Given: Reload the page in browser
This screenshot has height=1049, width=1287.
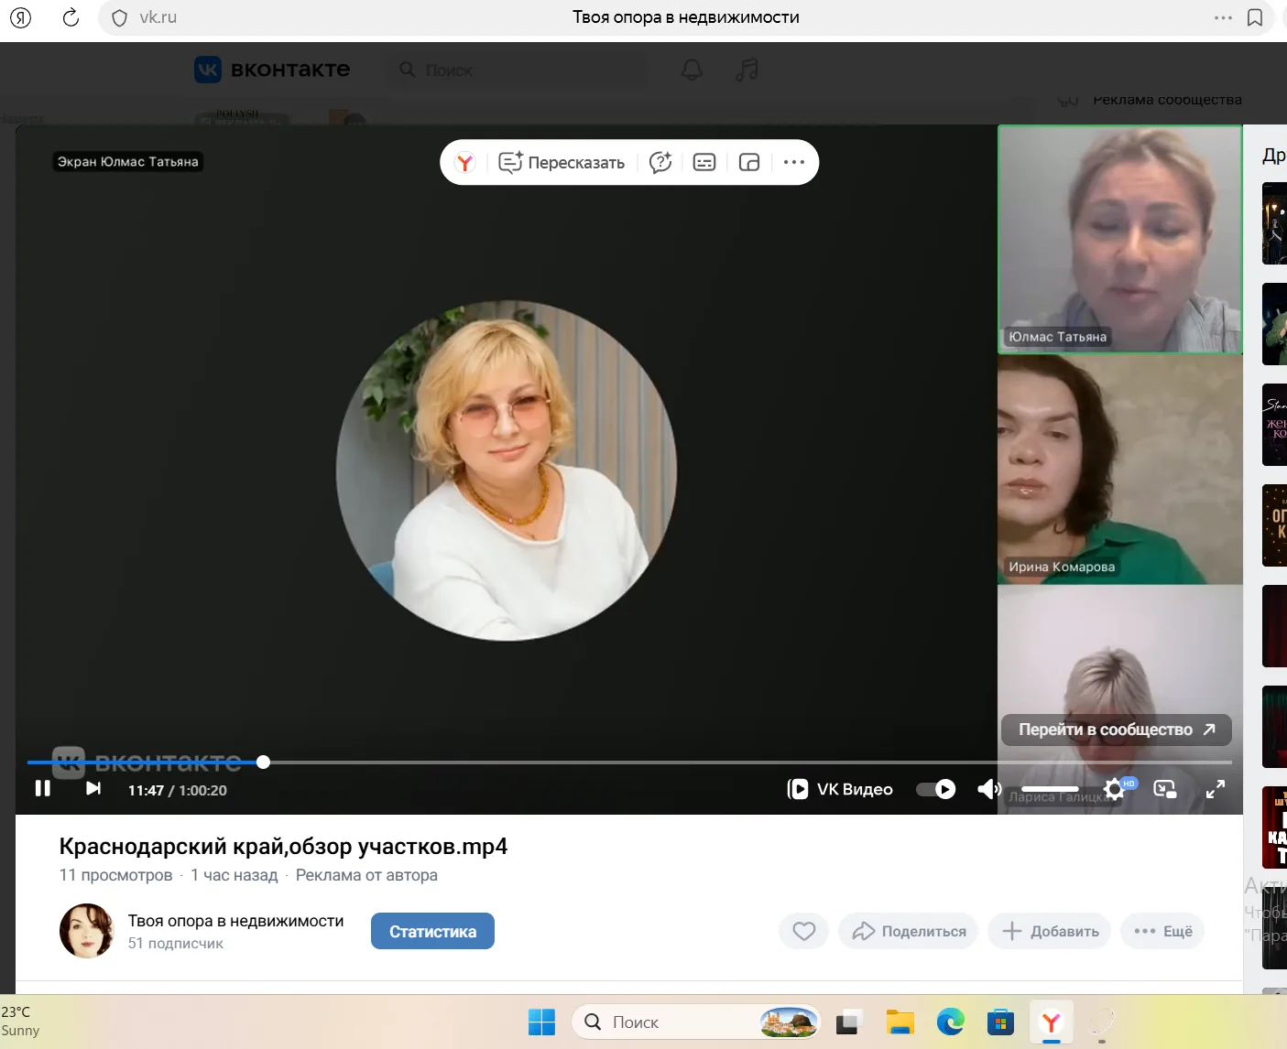Looking at the screenshot, I should (71, 17).
